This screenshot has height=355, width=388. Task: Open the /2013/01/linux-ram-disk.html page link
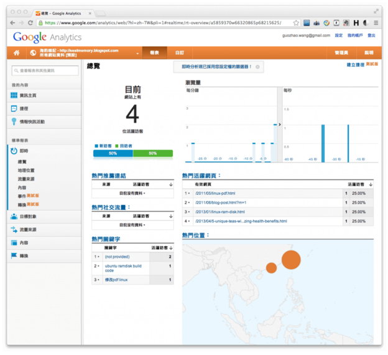click(219, 212)
